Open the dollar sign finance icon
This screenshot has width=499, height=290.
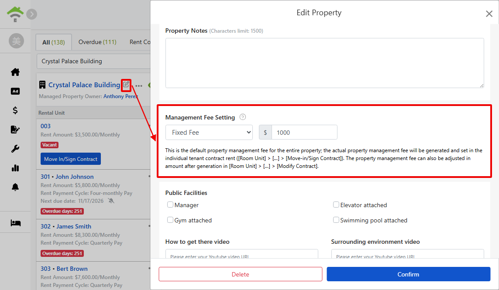(15, 110)
